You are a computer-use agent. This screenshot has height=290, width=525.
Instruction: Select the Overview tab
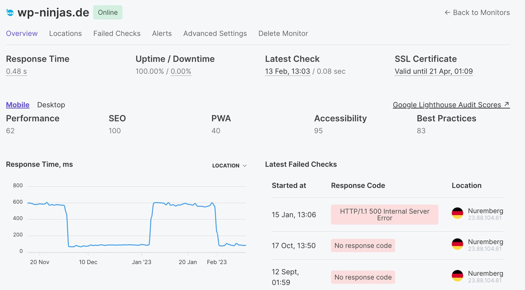pyautogui.click(x=22, y=33)
